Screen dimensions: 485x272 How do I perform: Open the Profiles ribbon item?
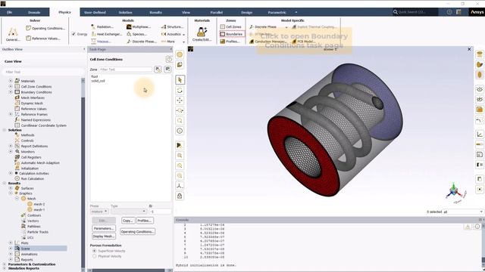tap(230, 42)
